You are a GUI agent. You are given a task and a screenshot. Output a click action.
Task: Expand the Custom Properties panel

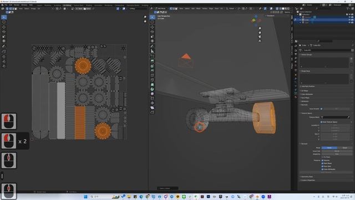308,180
